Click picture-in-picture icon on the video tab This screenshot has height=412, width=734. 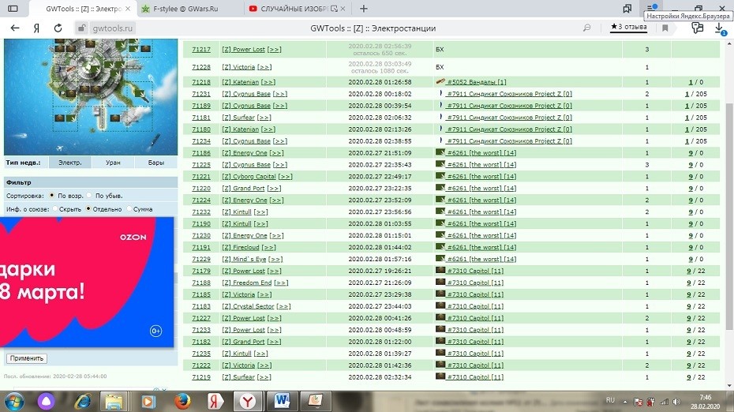(x=334, y=9)
